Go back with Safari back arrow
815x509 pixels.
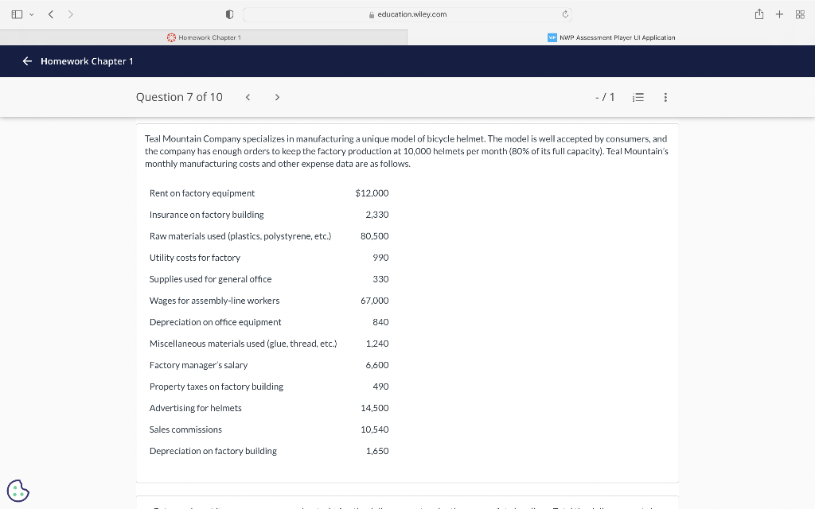pyautogui.click(x=51, y=14)
